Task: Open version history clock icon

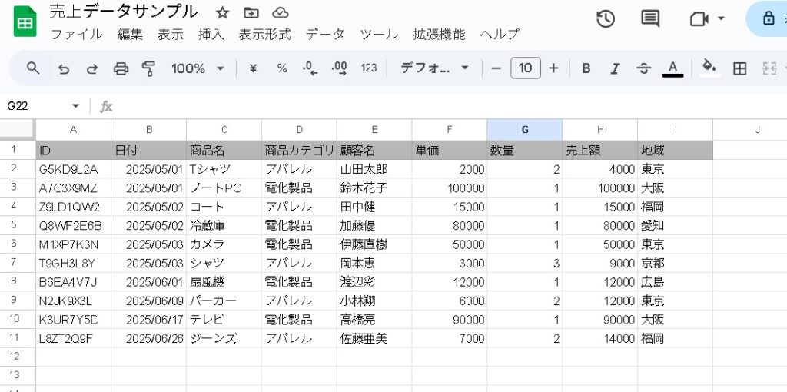Action: pos(606,19)
